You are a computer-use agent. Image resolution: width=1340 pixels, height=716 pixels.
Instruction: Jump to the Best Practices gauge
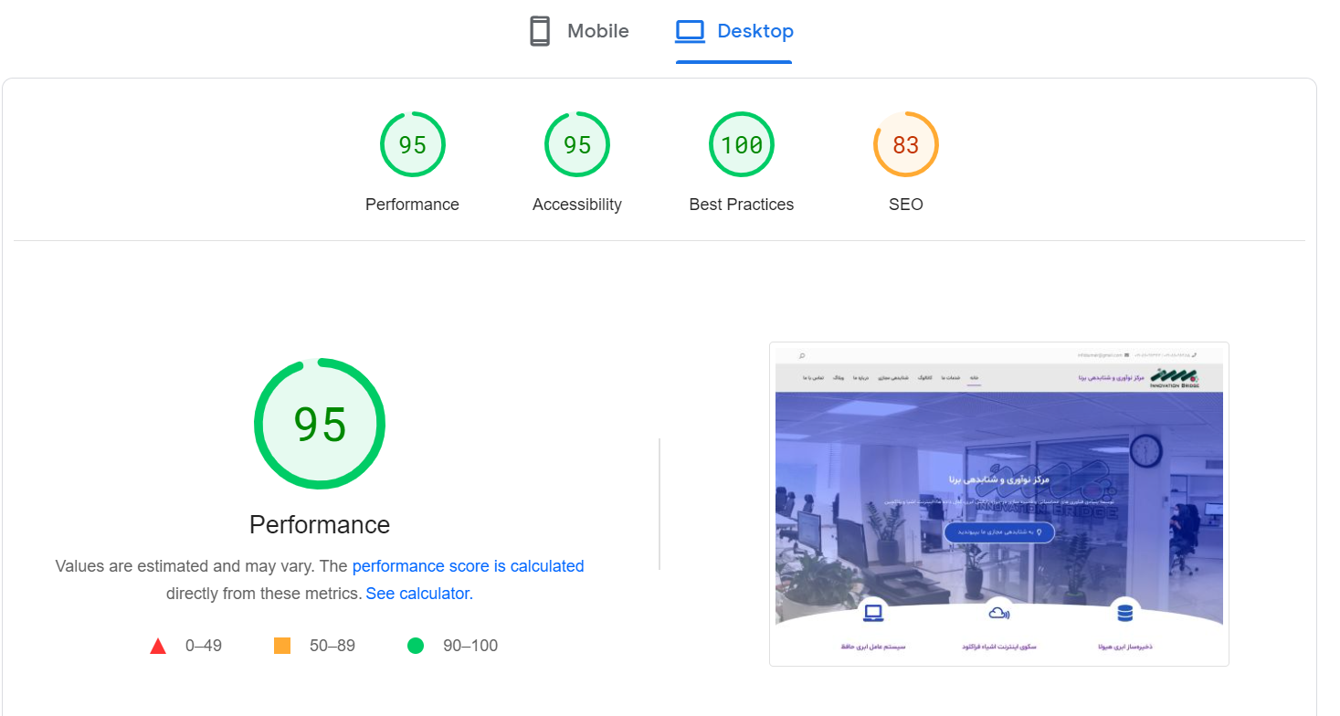coord(741,144)
